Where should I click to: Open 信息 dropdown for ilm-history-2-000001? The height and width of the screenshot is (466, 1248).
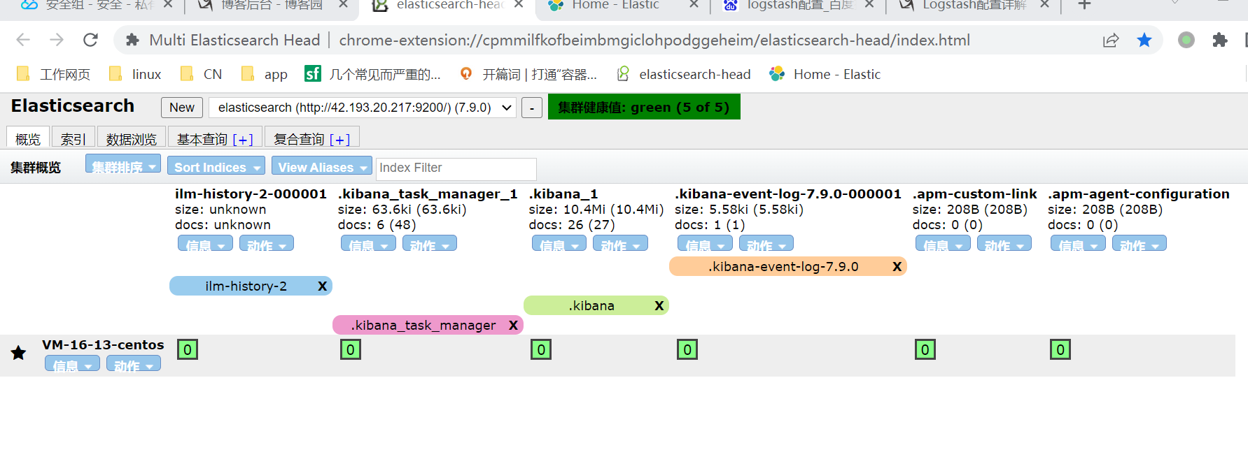point(205,244)
